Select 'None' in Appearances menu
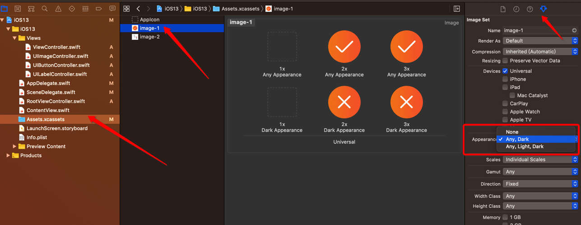The width and height of the screenshot is (581, 225). (x=512, y=132)
